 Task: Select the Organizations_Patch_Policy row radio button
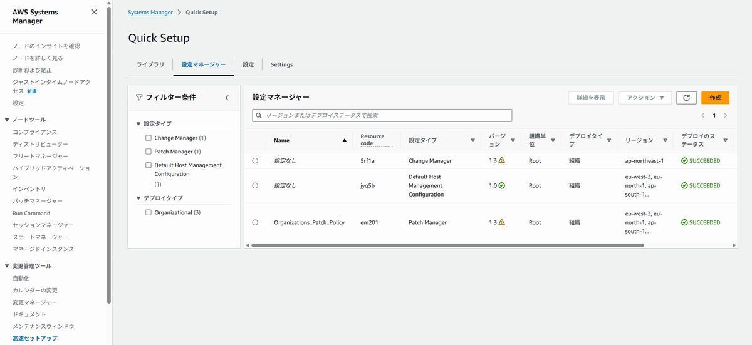[255, 222]
